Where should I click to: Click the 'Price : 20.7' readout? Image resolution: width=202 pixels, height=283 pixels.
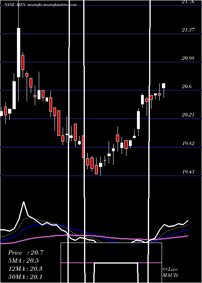26,253
